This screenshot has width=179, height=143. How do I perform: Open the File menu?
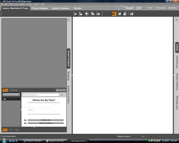(x=2, y=4)
